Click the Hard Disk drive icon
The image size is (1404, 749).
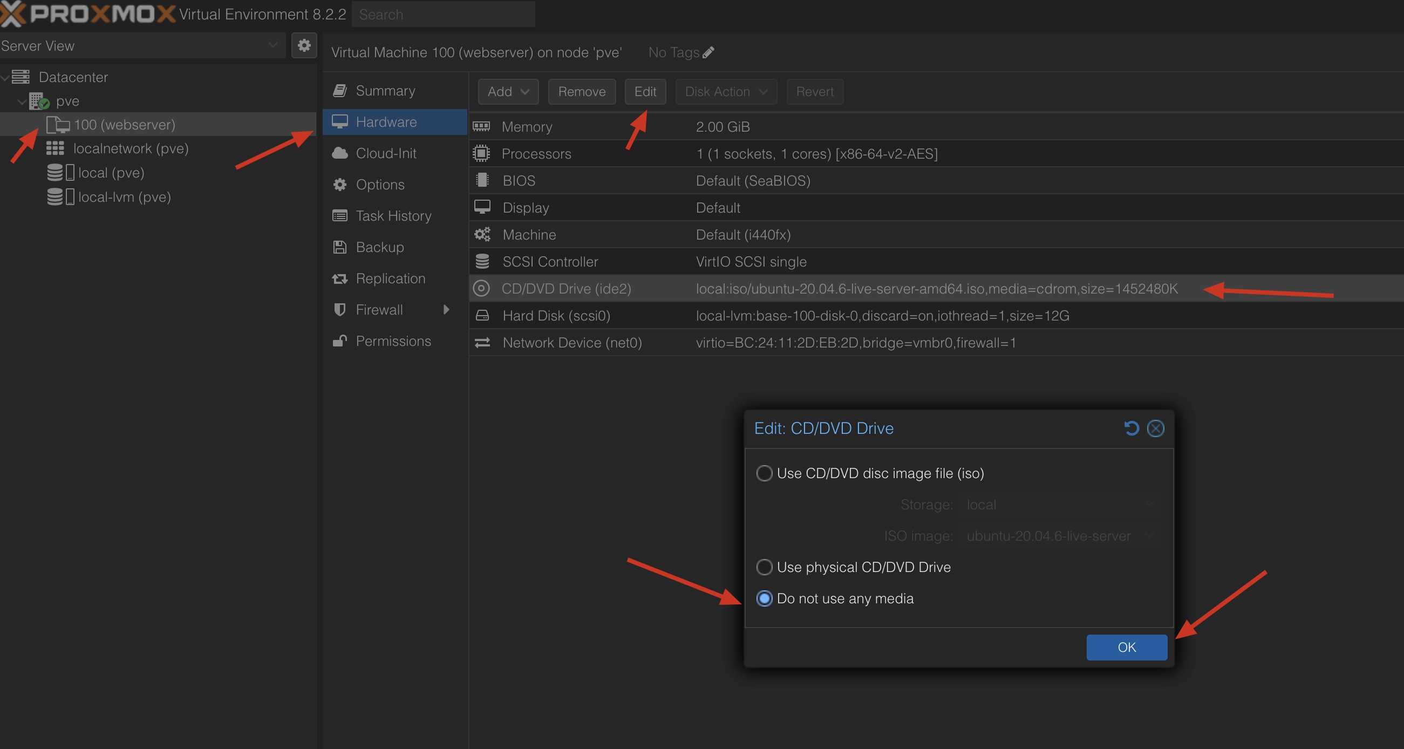pyautogui.click(x=482, y=316)
